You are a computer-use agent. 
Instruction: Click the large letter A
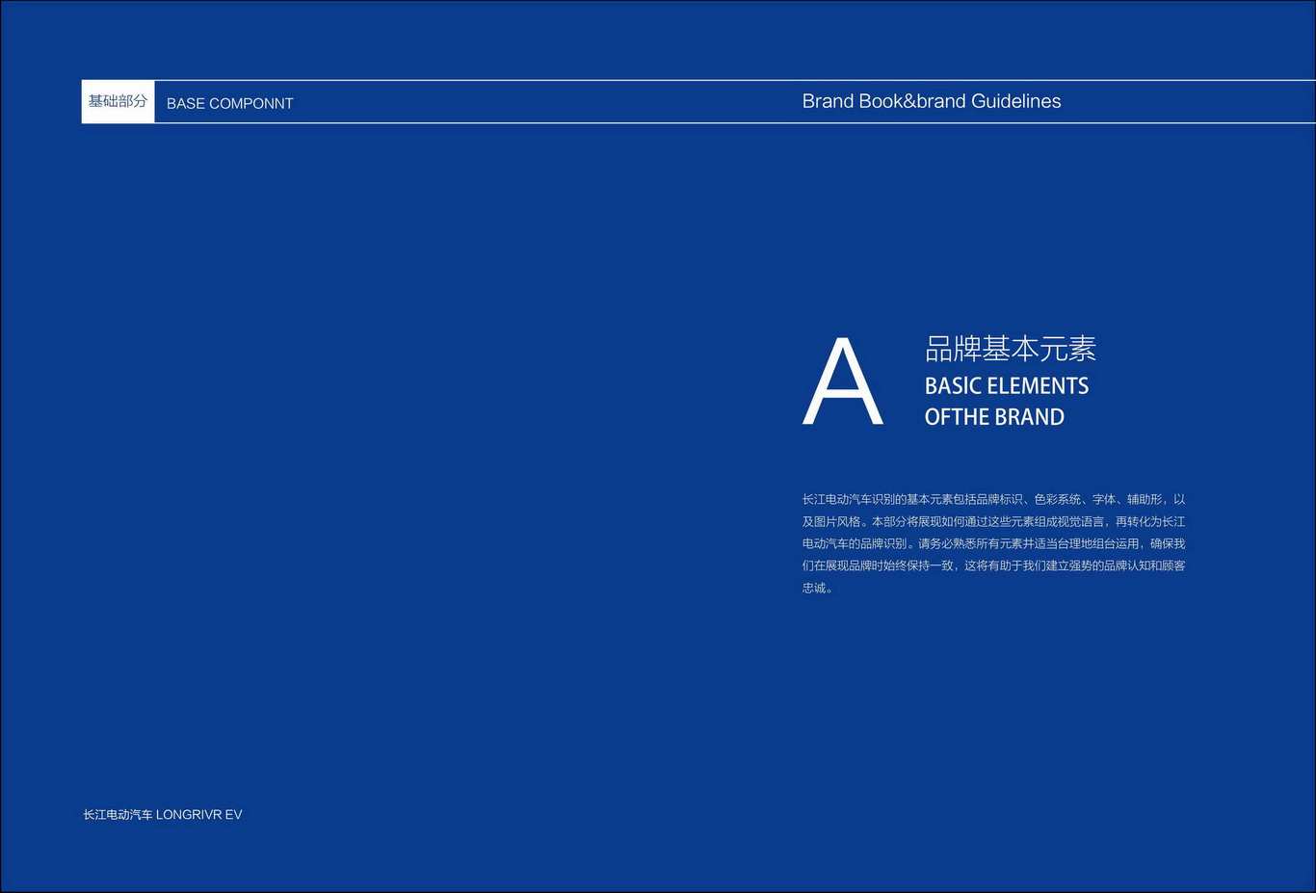coord(843,381)
